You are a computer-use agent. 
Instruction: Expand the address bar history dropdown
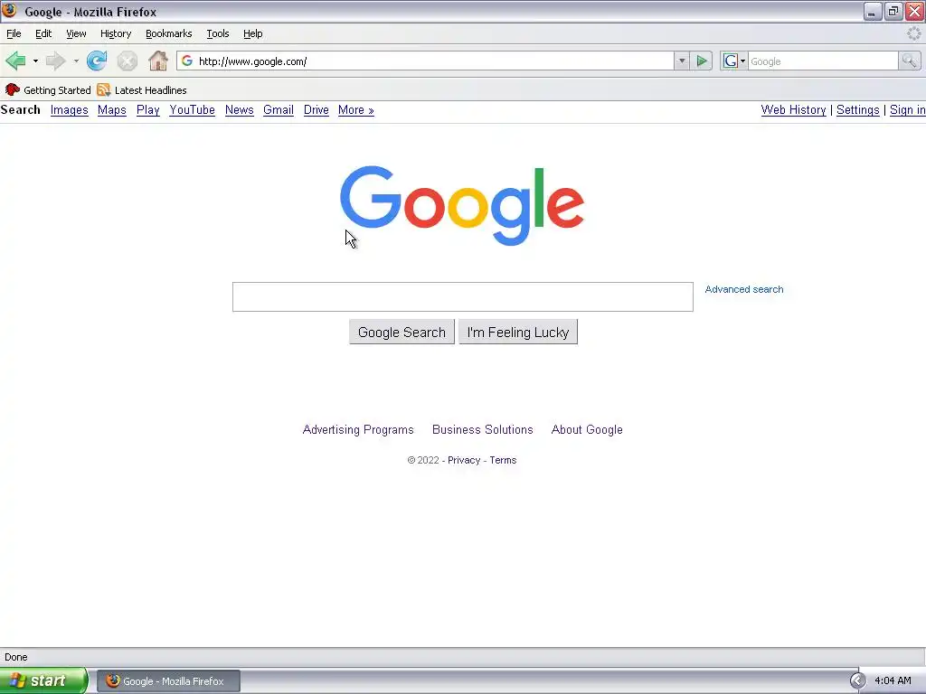pos(682,61)
